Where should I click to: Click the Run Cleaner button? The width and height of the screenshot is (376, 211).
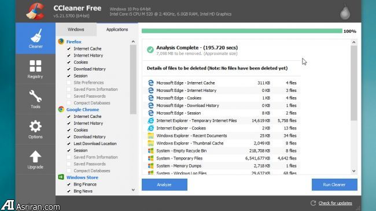coord(334,184)
